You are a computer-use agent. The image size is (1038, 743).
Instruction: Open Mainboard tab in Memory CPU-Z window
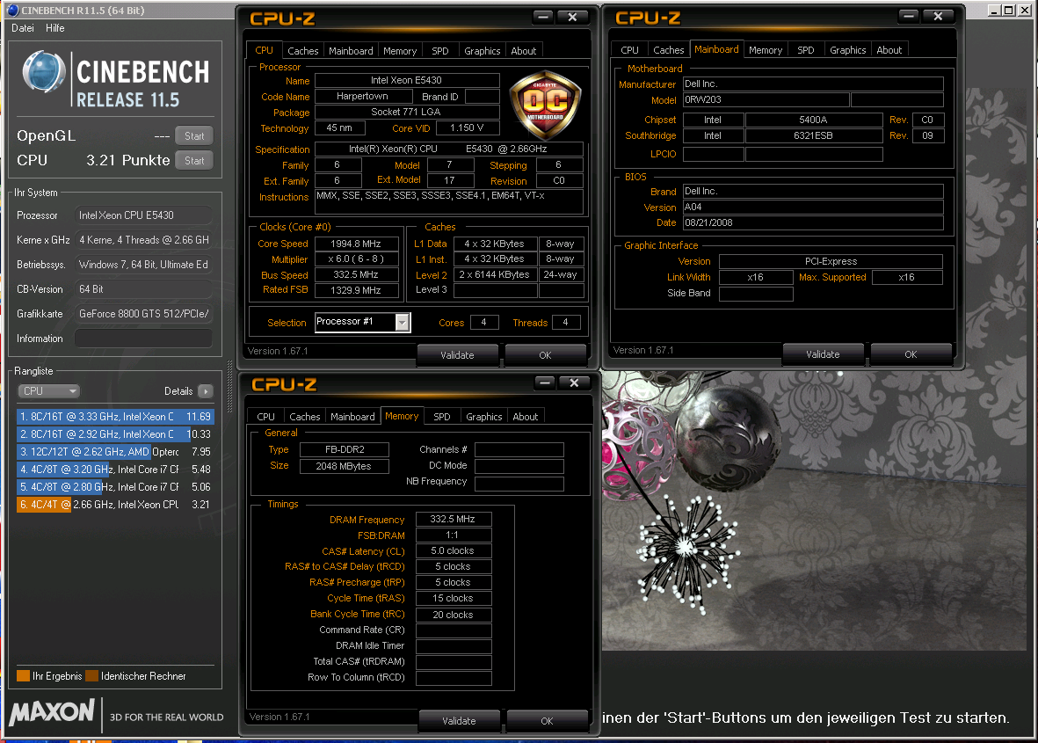coord(352,417)
